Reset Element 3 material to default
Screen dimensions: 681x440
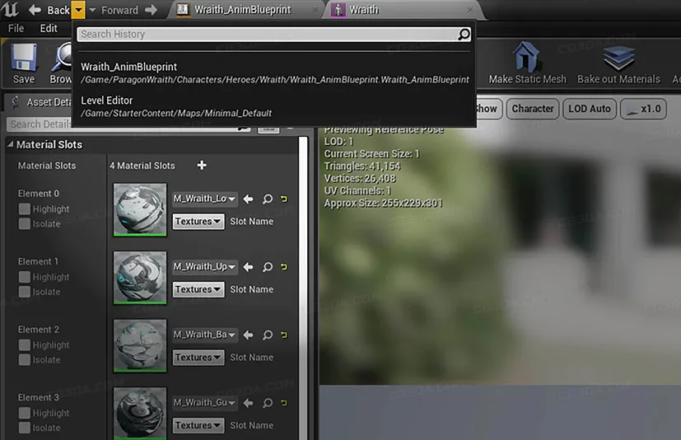tap(284, 403)
